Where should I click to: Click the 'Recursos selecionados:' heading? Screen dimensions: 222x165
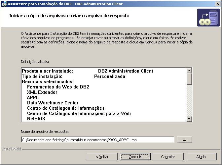[x=48, y=82]
